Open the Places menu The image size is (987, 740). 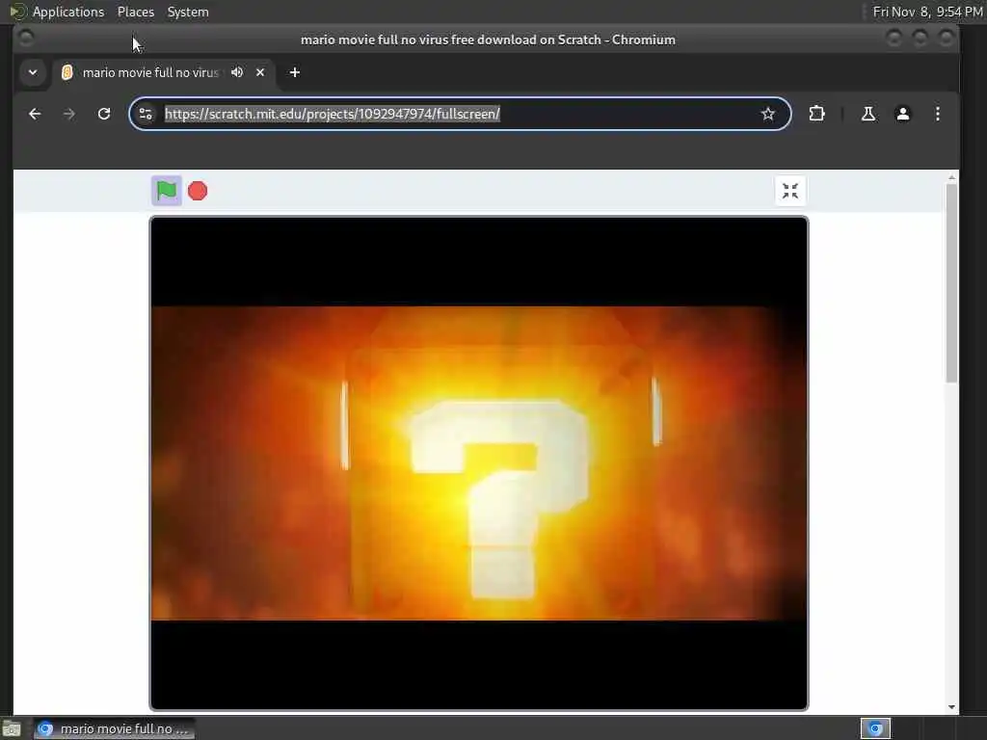tap(135, 12)
